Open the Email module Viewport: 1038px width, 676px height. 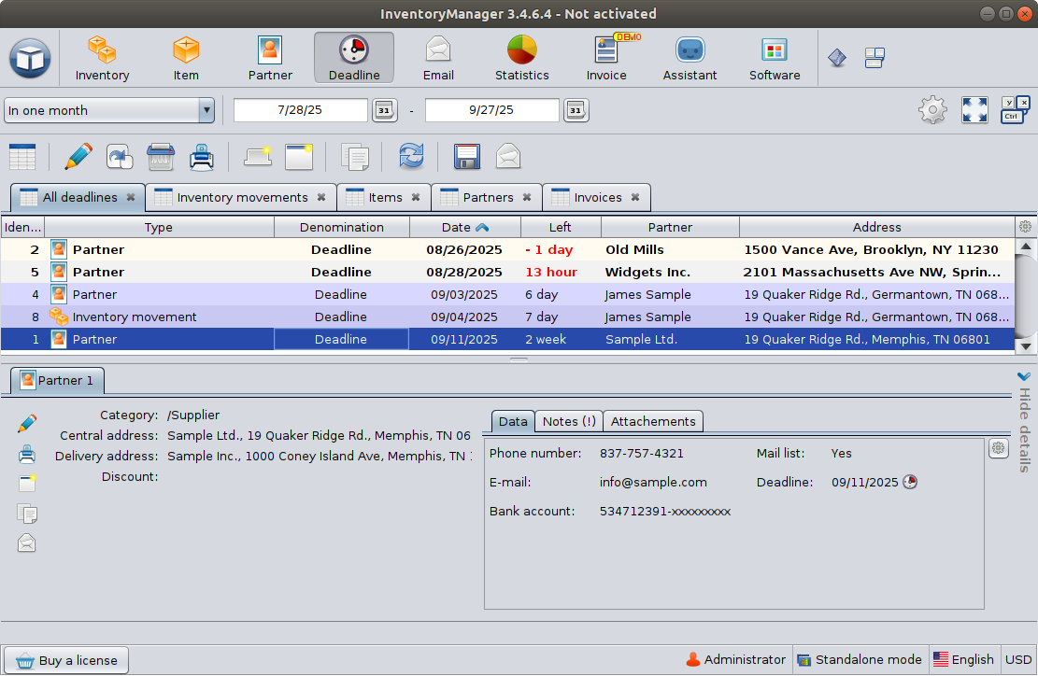coord(438,58)
